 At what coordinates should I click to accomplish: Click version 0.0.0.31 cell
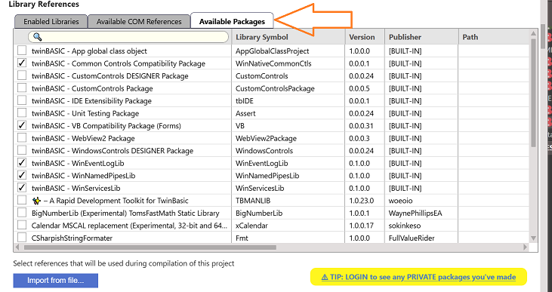pos(365,125)
